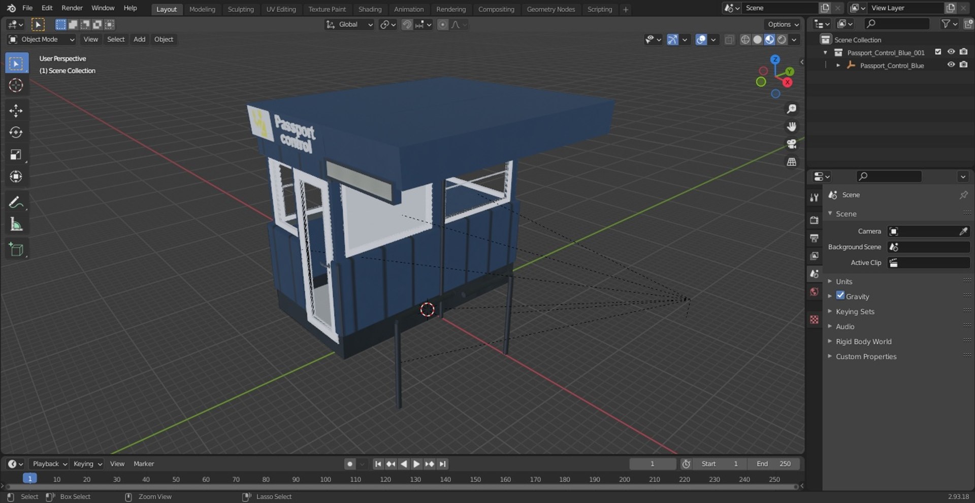Select material preview shading
Screen dimensions: 975x503
click(769, 40)
